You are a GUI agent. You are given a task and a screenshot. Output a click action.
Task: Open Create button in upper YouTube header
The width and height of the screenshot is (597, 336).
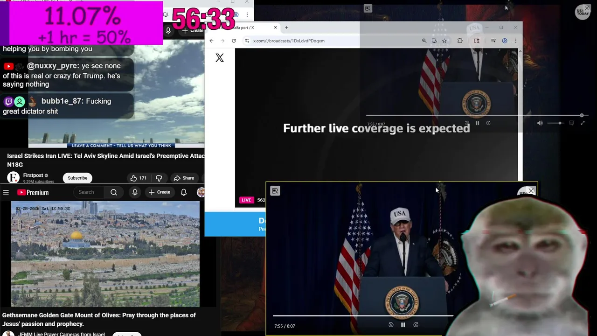pos(193,31)
